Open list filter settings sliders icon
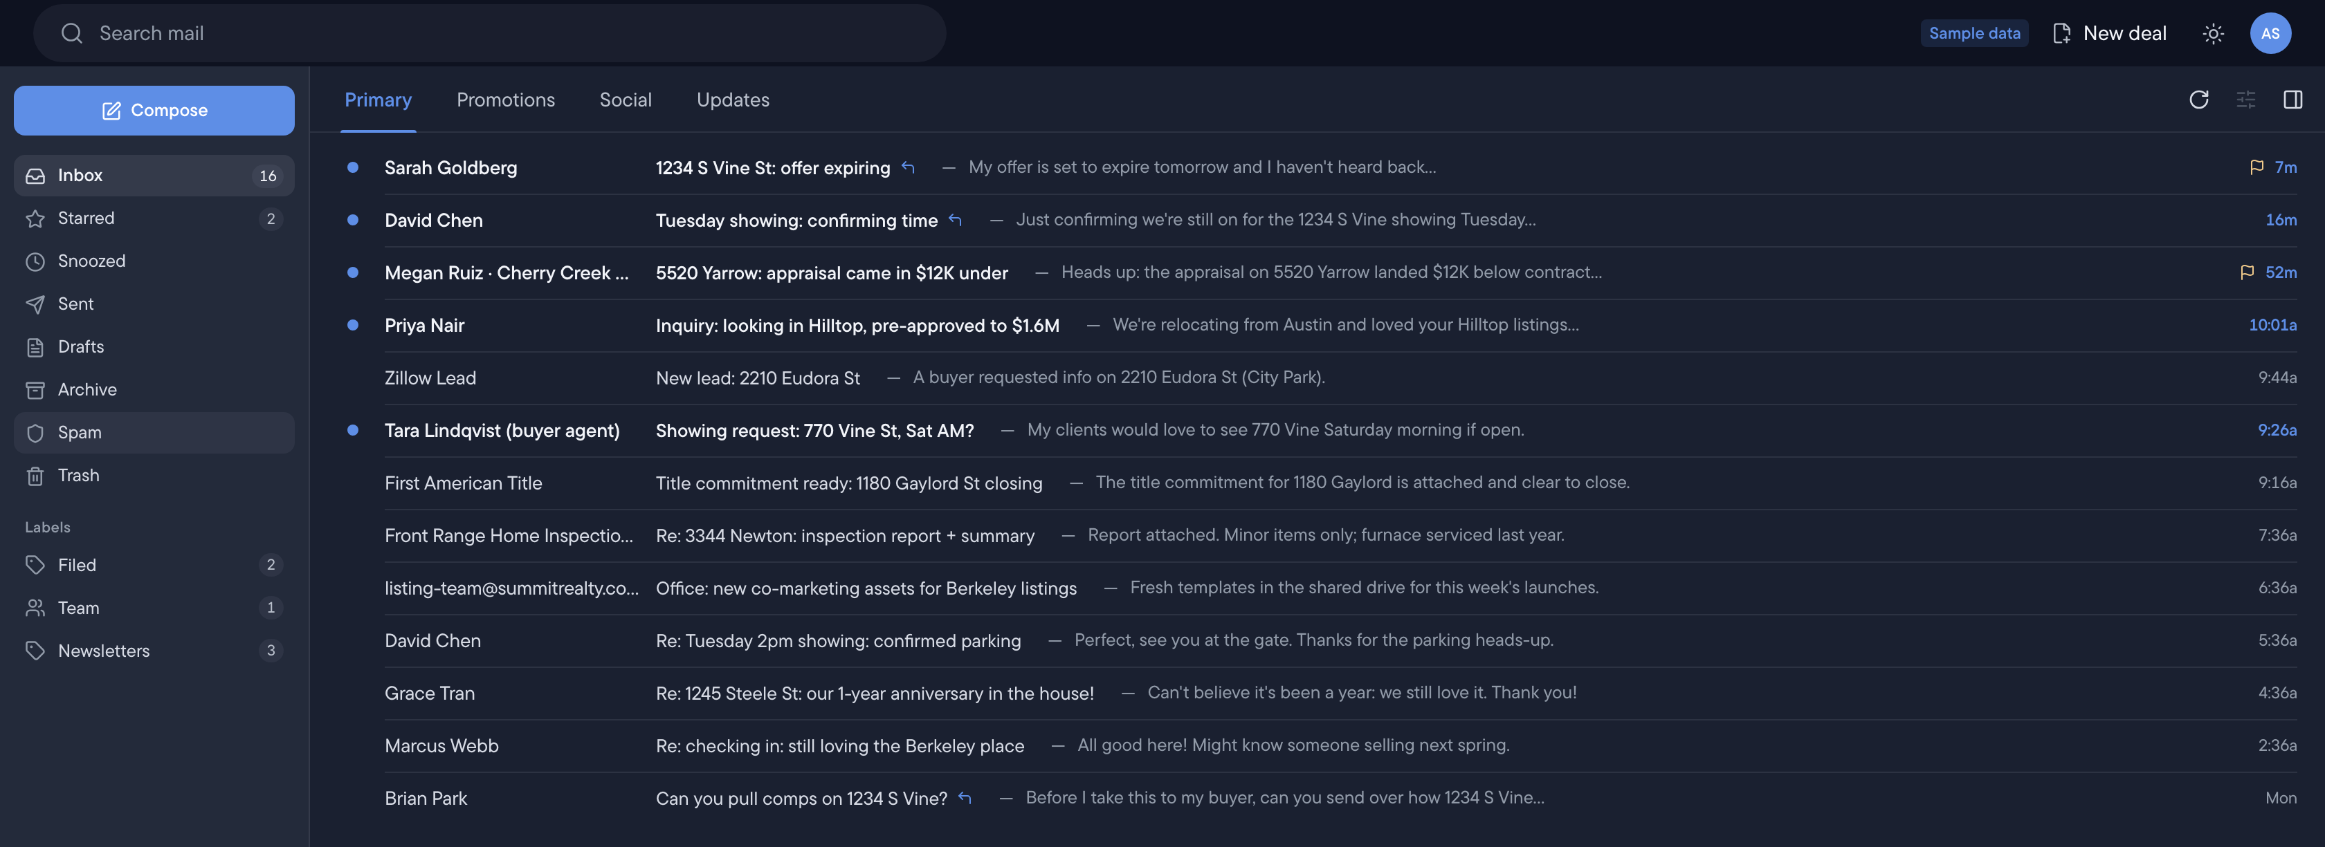Image resolution: width=2325 pixels, height=847 pixels. [2245, 100]
